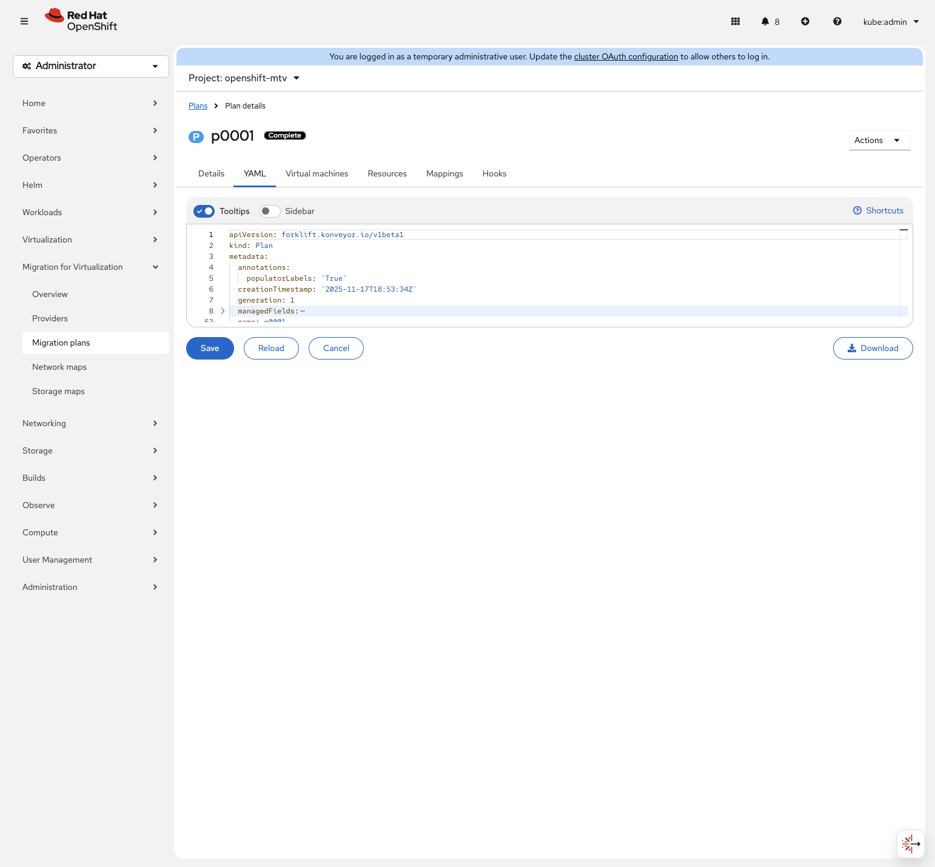Open the Administrator perspective dropdown

pyautogui.click(x=91, y=66)
